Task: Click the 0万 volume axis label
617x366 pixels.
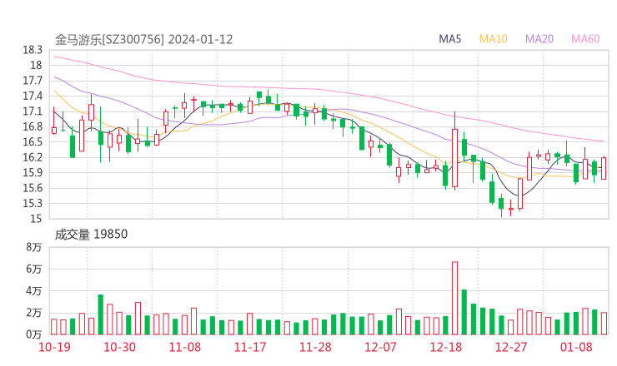Action: click(x=34, y=334)
